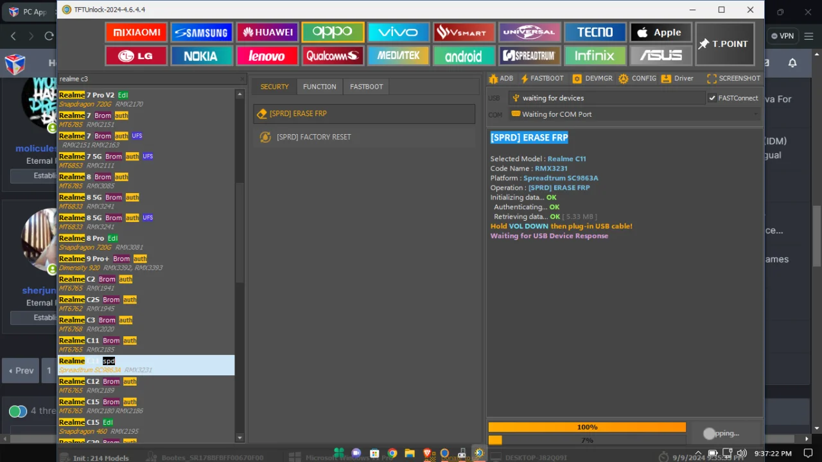Screen dimensions: 822x462
Task: Select the Universal brand button
Action: [x=530, y=32]
